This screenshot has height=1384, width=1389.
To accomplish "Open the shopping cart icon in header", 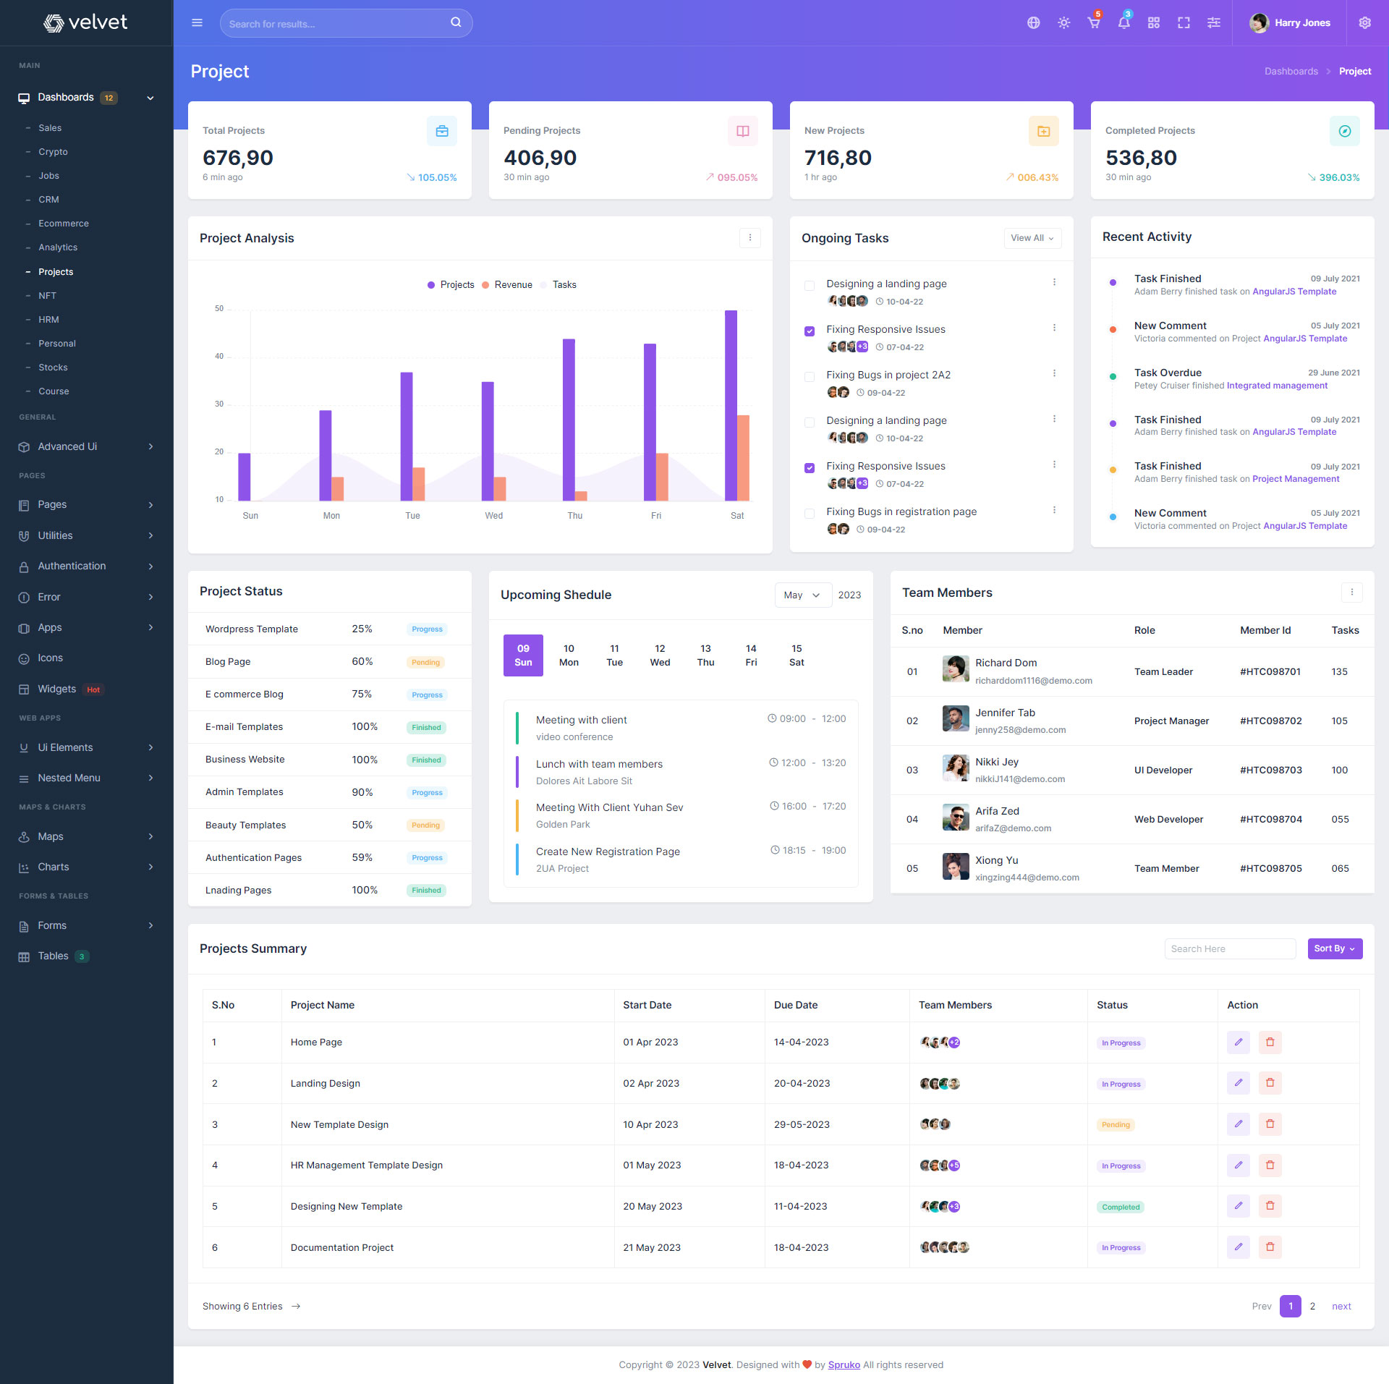I will click(x=1093, y=23).
